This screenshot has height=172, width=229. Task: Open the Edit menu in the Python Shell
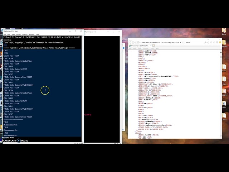point(9,34)
